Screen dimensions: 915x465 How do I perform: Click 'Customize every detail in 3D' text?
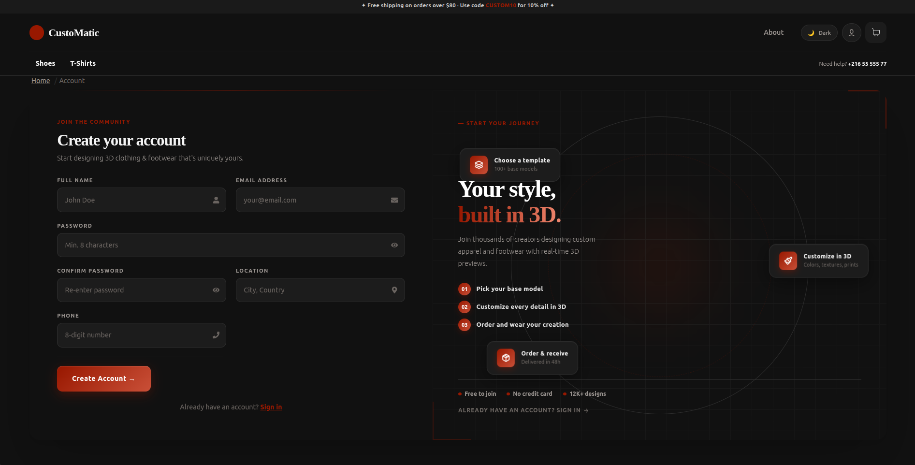click(x=521, y=307)
